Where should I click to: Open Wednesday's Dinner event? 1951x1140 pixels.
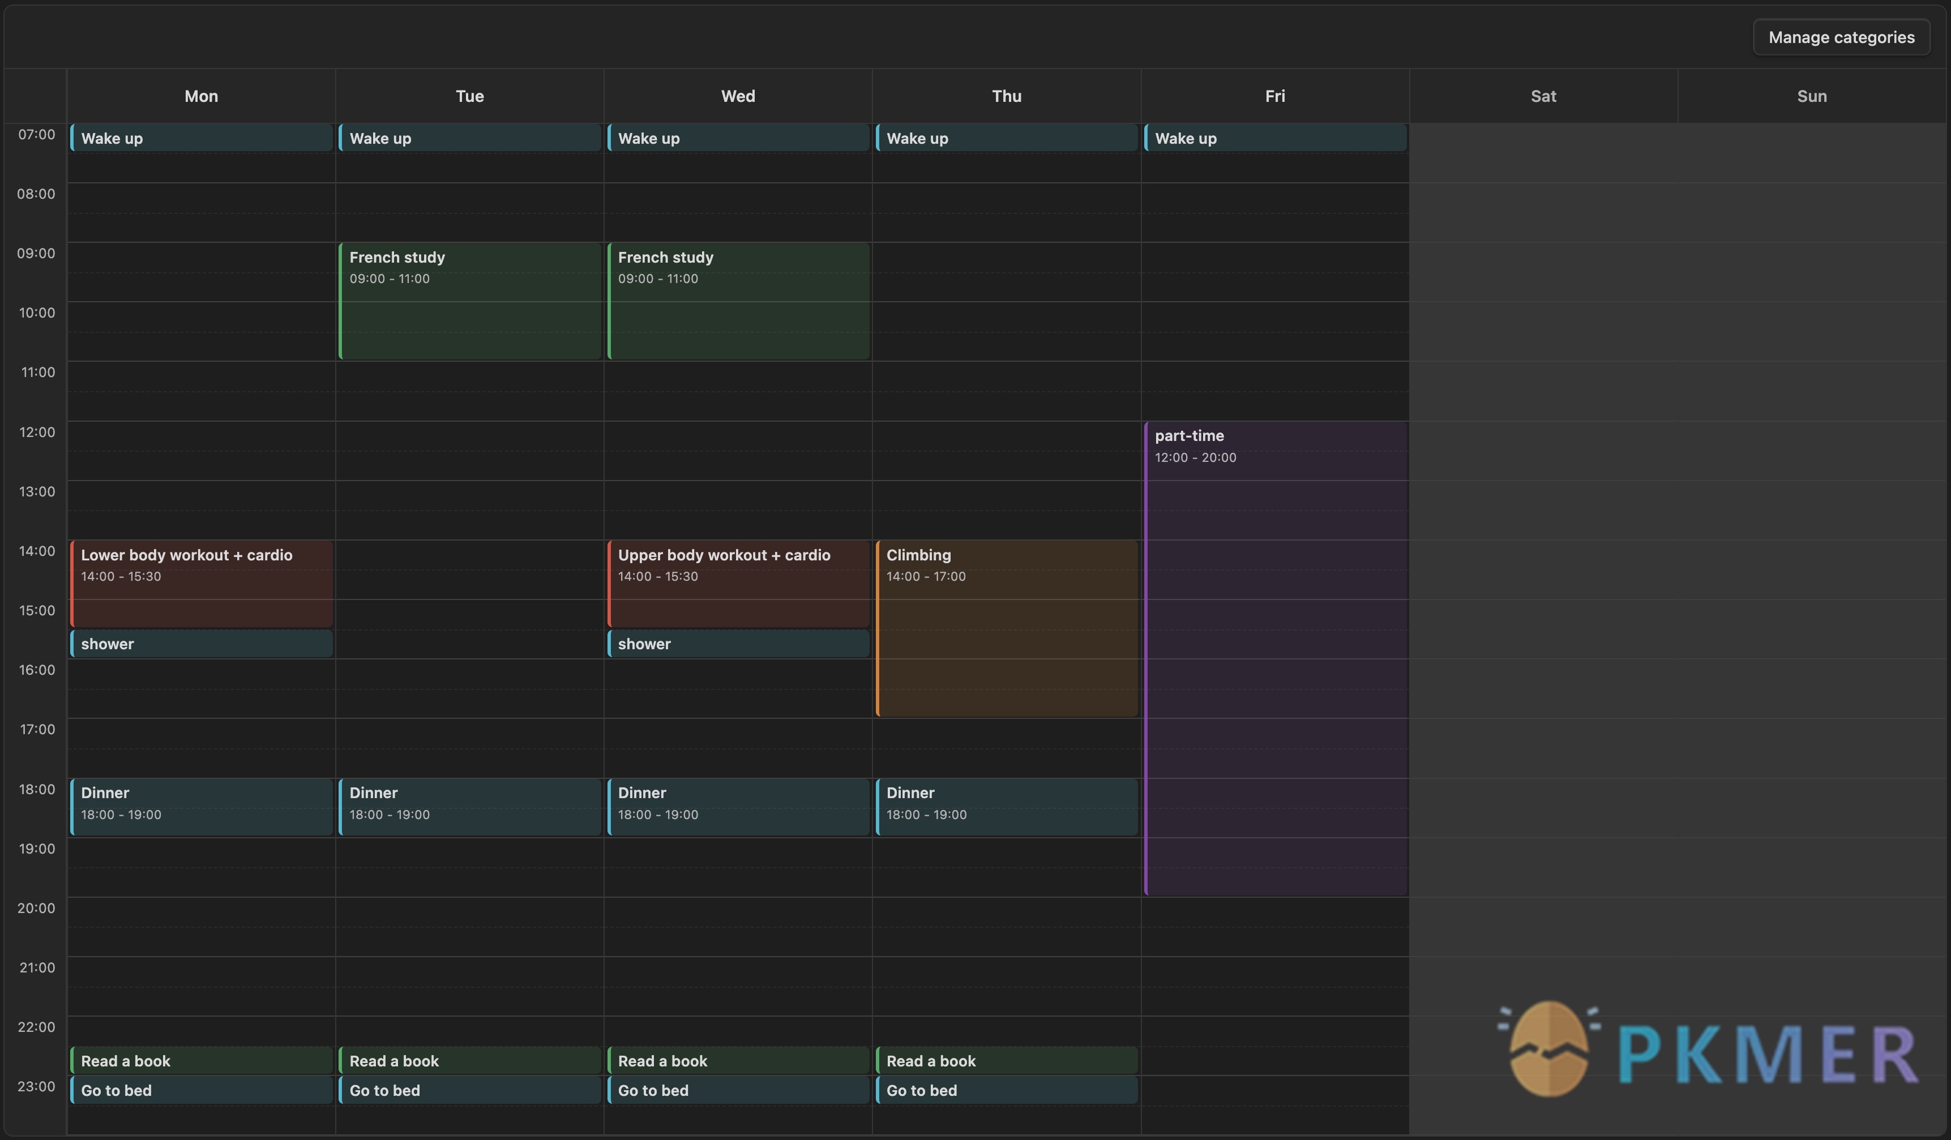point(738,807)
